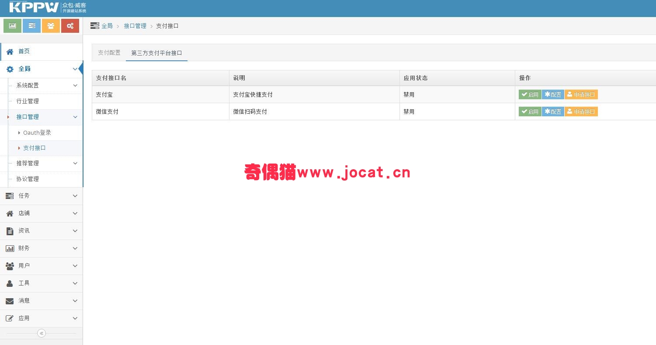Viewport: 656px width, 345px height.
Task: Click the group icon beside 用户
Action: point(10,266)
